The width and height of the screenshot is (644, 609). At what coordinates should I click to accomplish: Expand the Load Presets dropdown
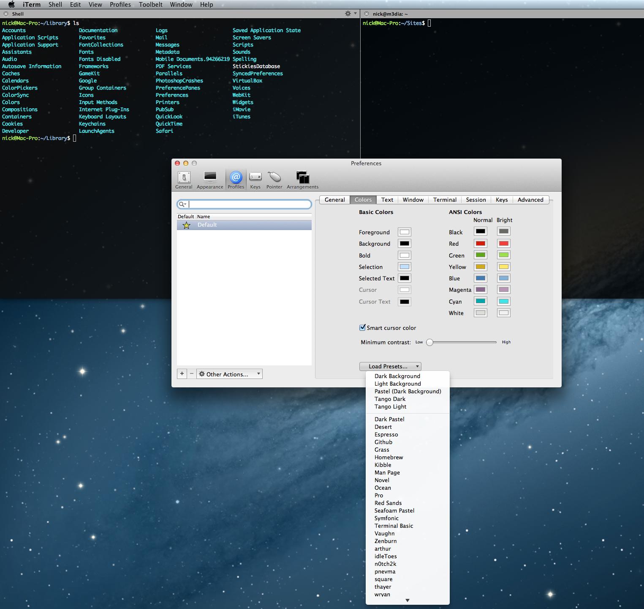[390, 367]
